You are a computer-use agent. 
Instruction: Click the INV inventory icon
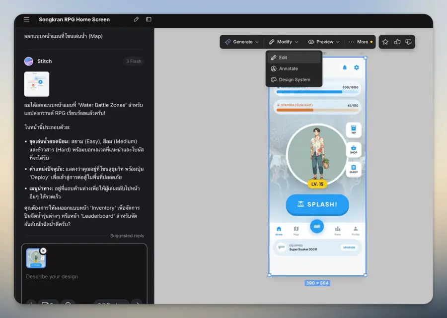354,130
